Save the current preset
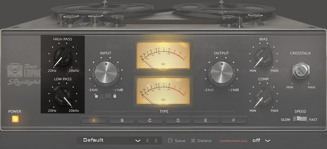The height and width of the screenshot is (149, 327). (x=177, y=141)
